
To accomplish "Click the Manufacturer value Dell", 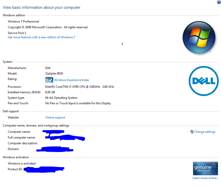I will pos(48,68).
